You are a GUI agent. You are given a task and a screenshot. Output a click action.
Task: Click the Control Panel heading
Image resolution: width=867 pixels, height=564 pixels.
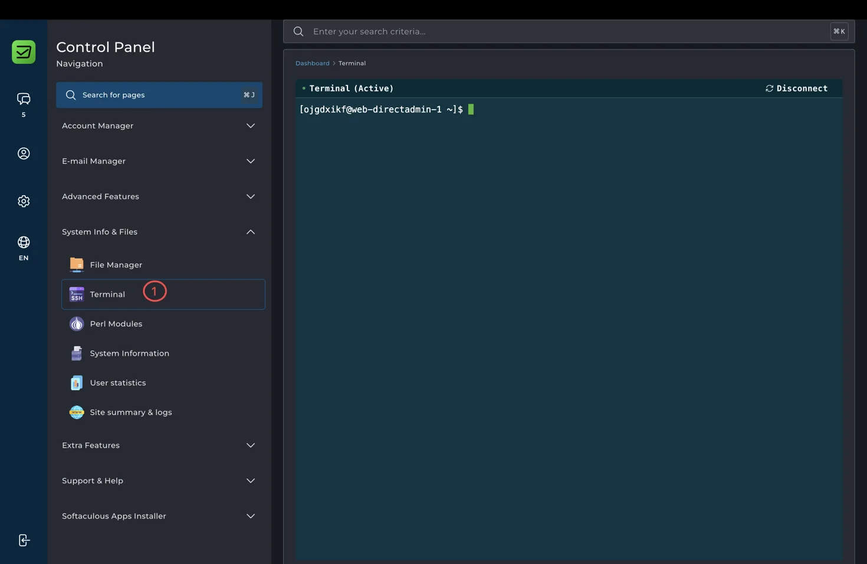click(x=106, y=47)
